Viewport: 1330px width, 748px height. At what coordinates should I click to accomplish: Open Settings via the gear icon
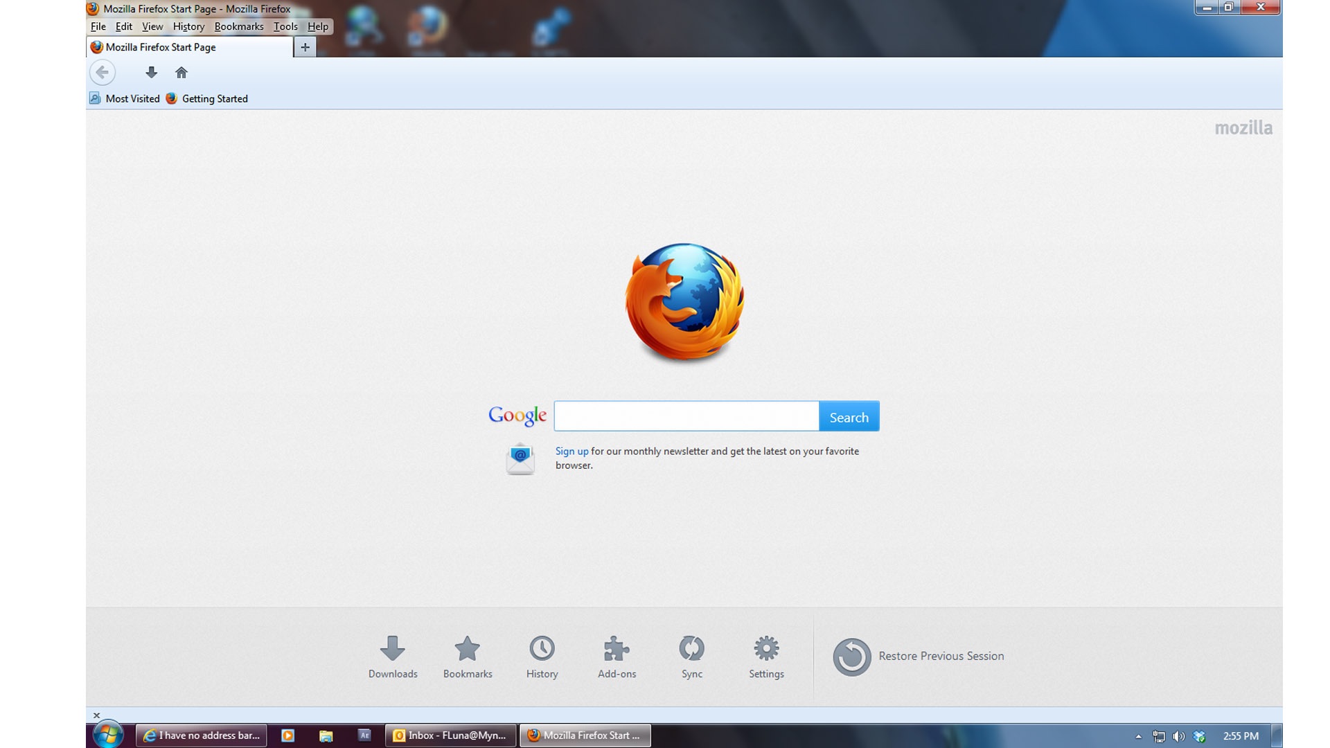[x=765, y=657]
